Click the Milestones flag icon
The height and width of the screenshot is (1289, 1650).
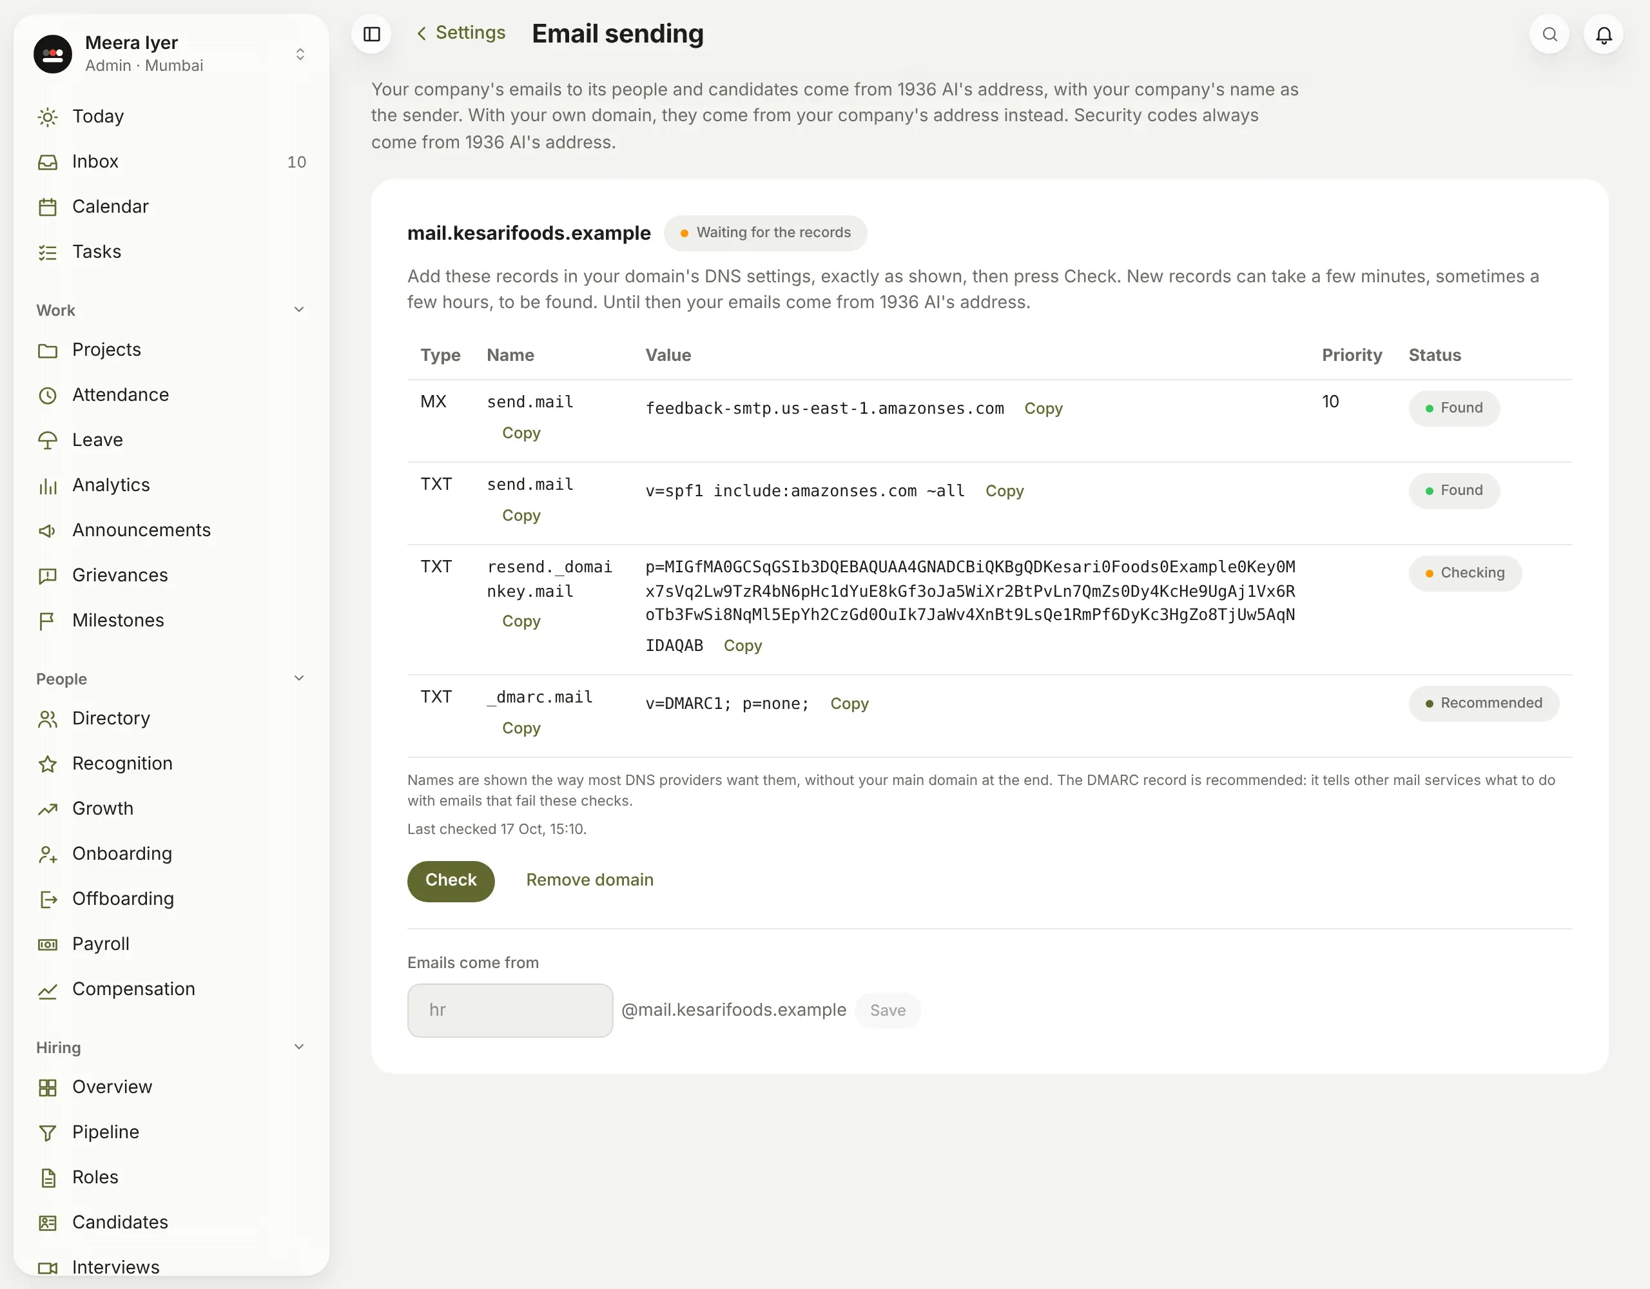(48, 621)
